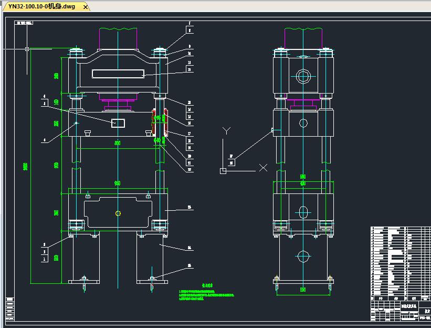Click the UCS X axis marker
The height and width of the screenshot is (328, 431).
point(264,168)
